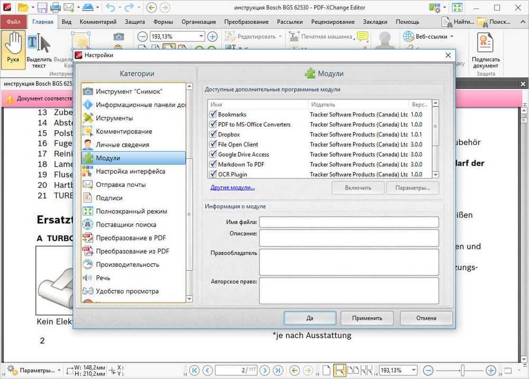Click the Print icon in quick access toolbar
The width and height of the screenshot is (529, 379).
(x=55, y=8)
